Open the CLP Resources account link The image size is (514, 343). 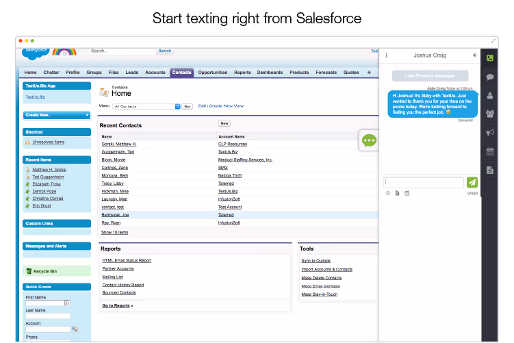coord(233,144)
